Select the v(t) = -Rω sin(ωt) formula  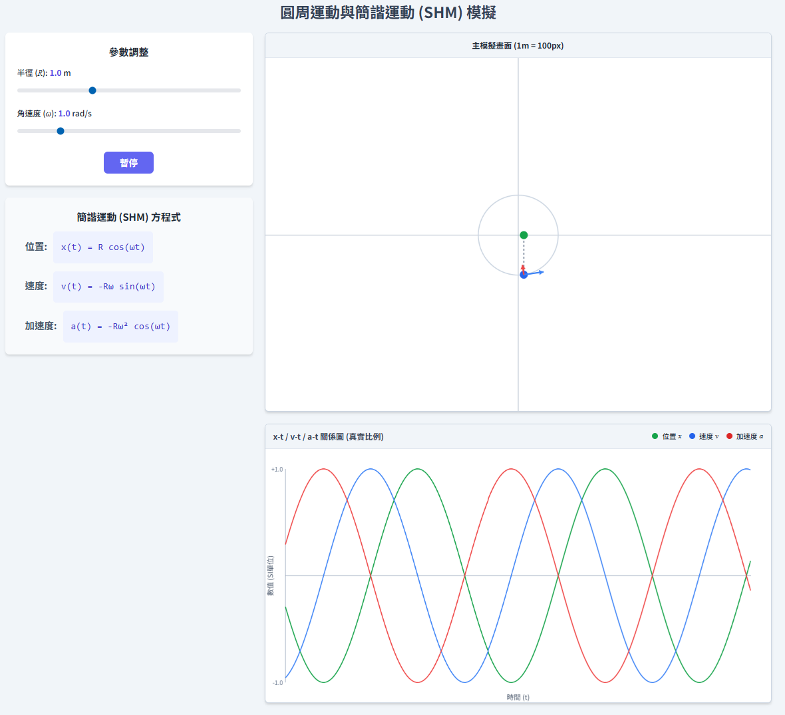point(108,287)
